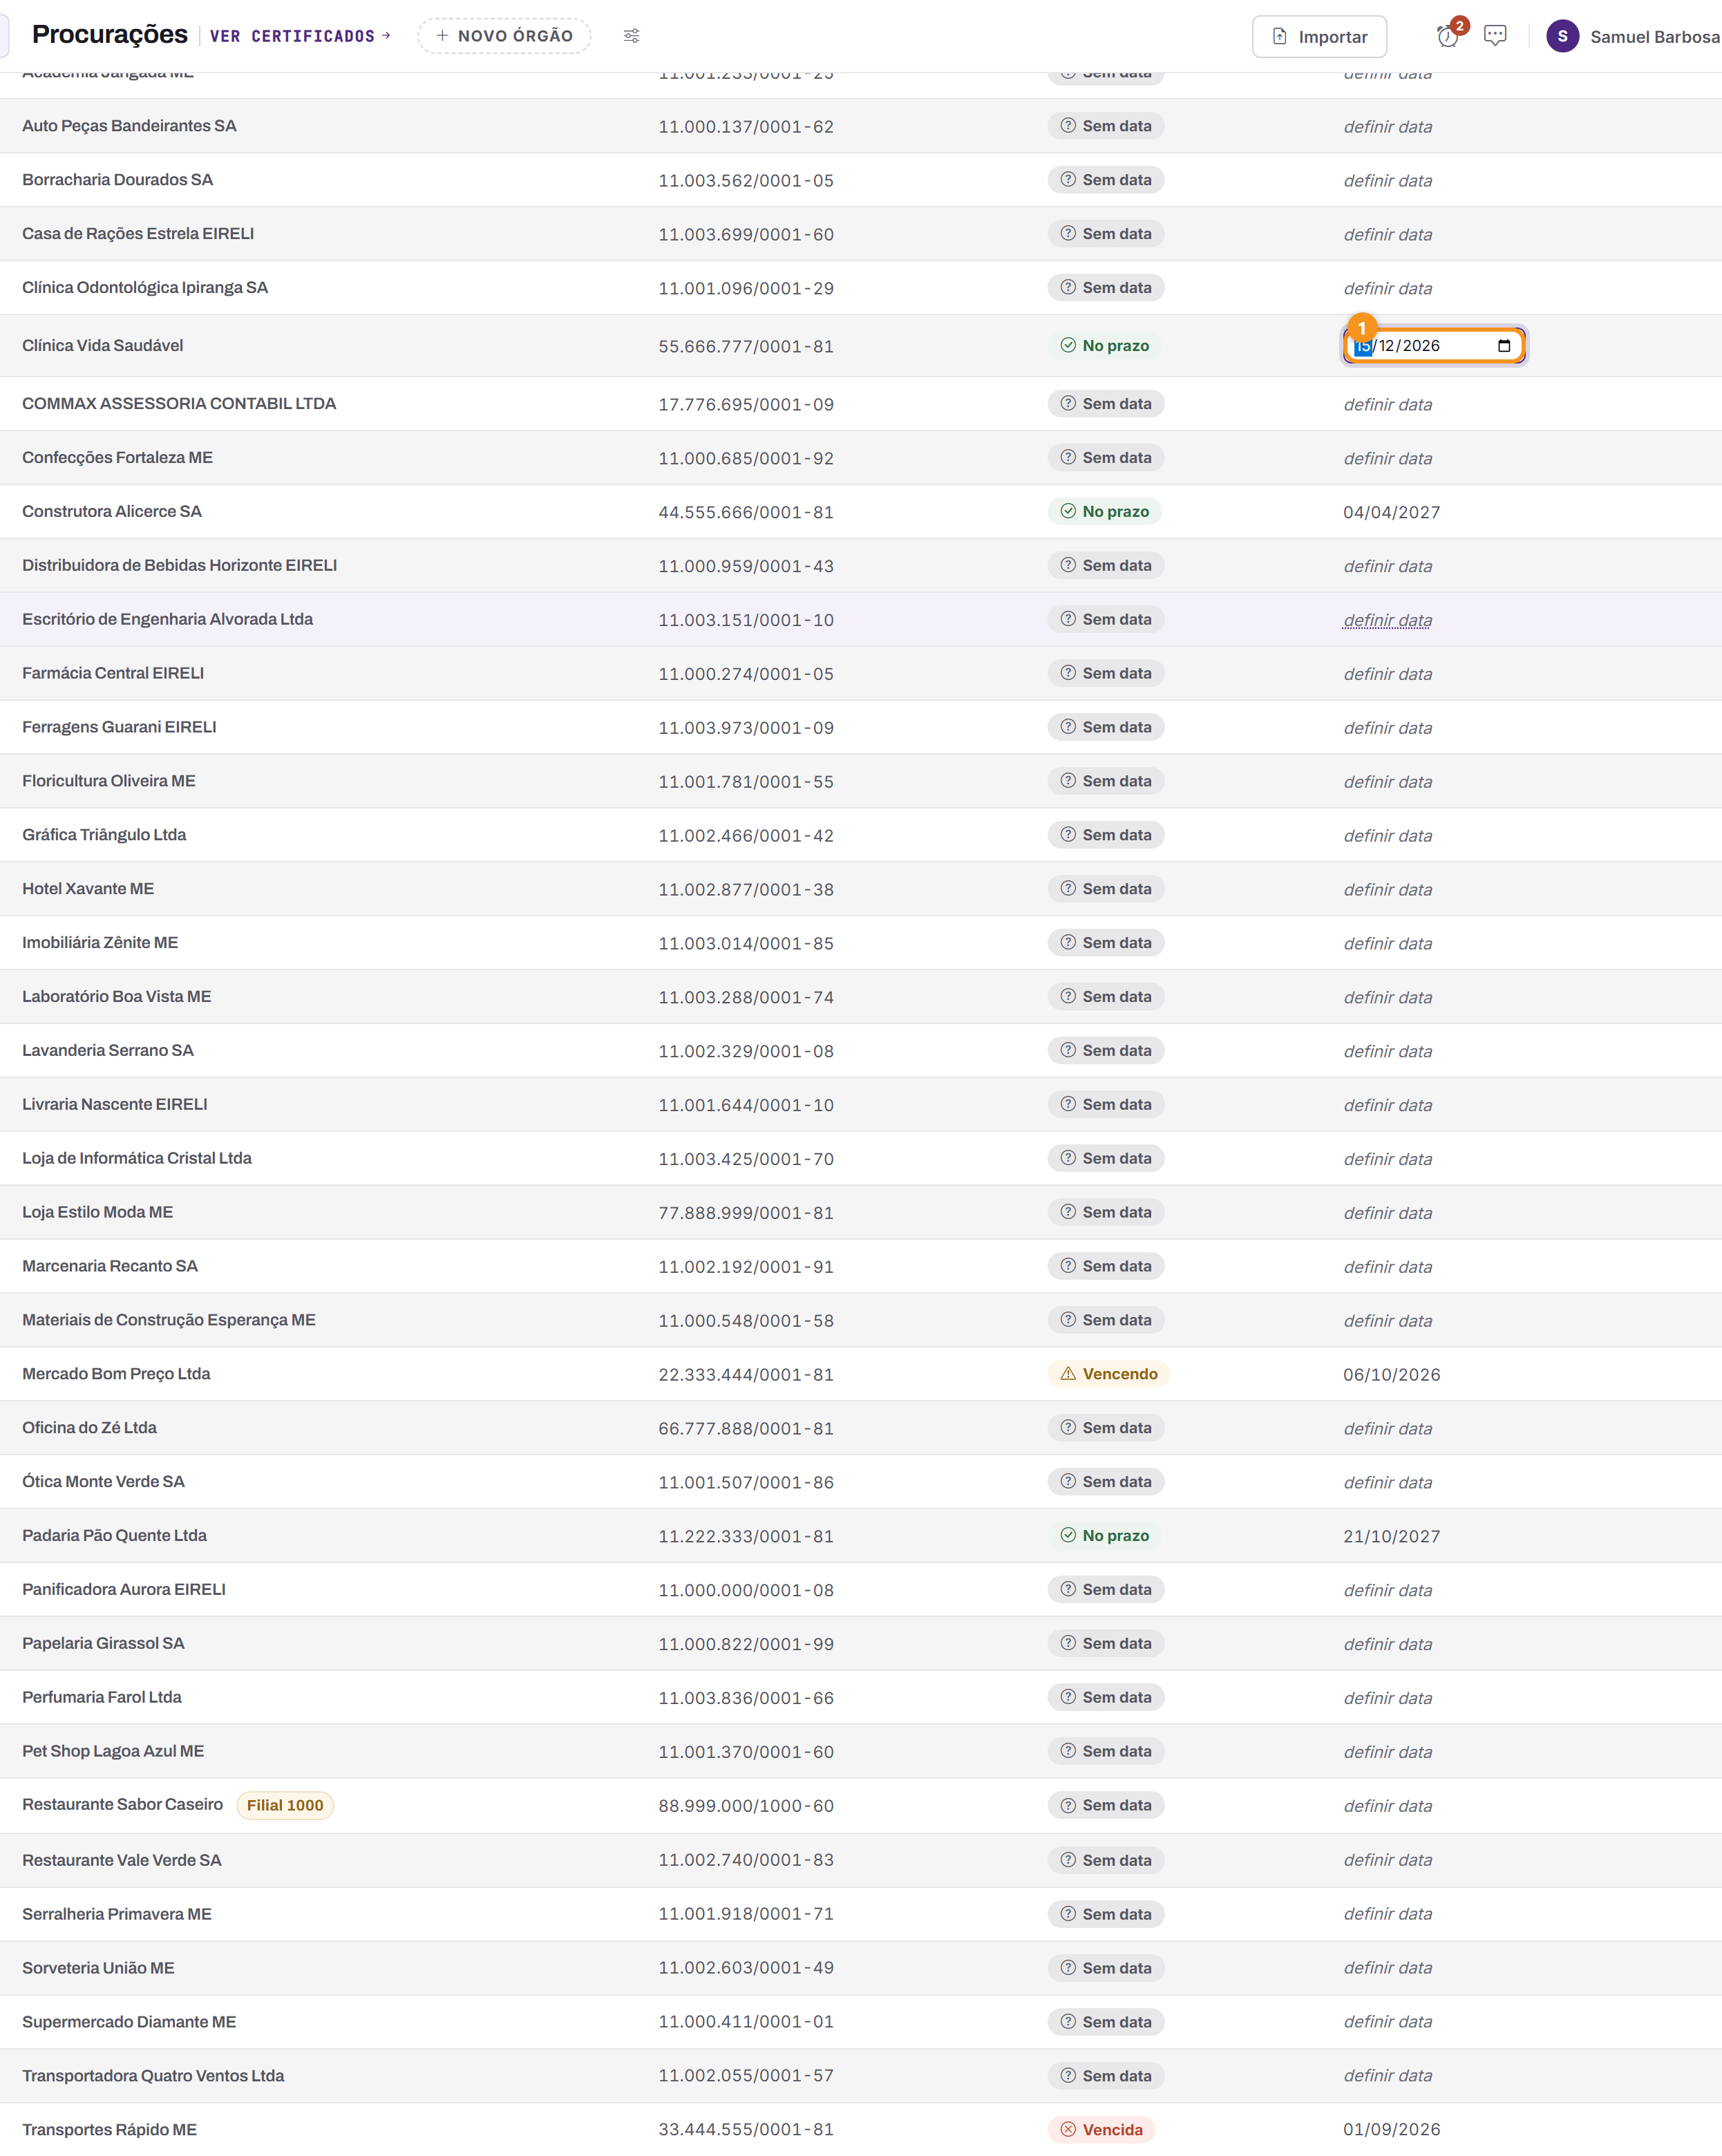Click the Procurações page title
This screenshot has width=1722, height=2156.
coord(110,35)
